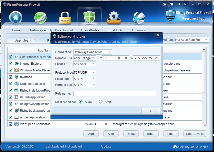Click the Rising Installation Program icon
This screenshot has height=152, width=214.
(16, 90)
